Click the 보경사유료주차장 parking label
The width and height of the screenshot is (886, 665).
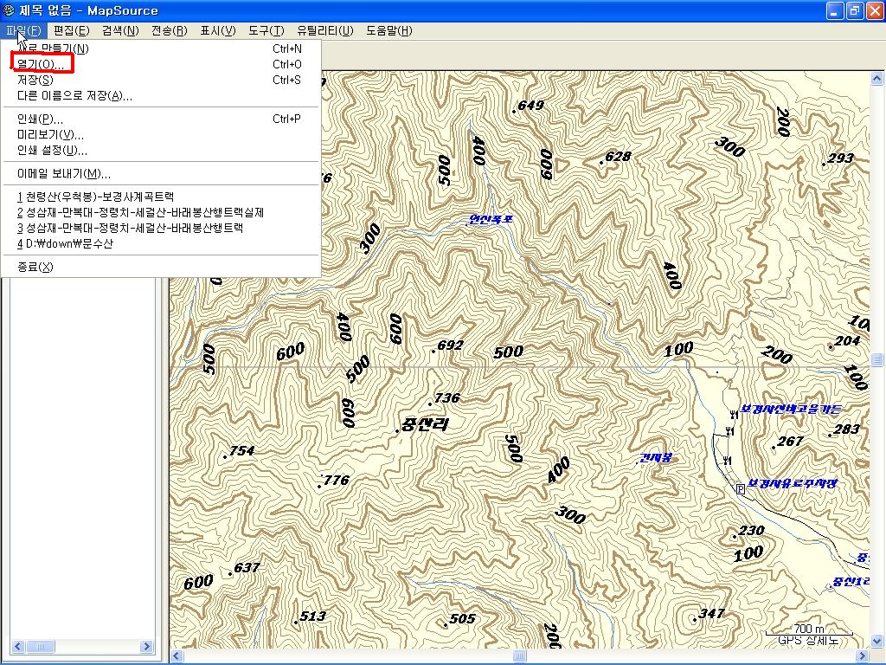(792, 483)
